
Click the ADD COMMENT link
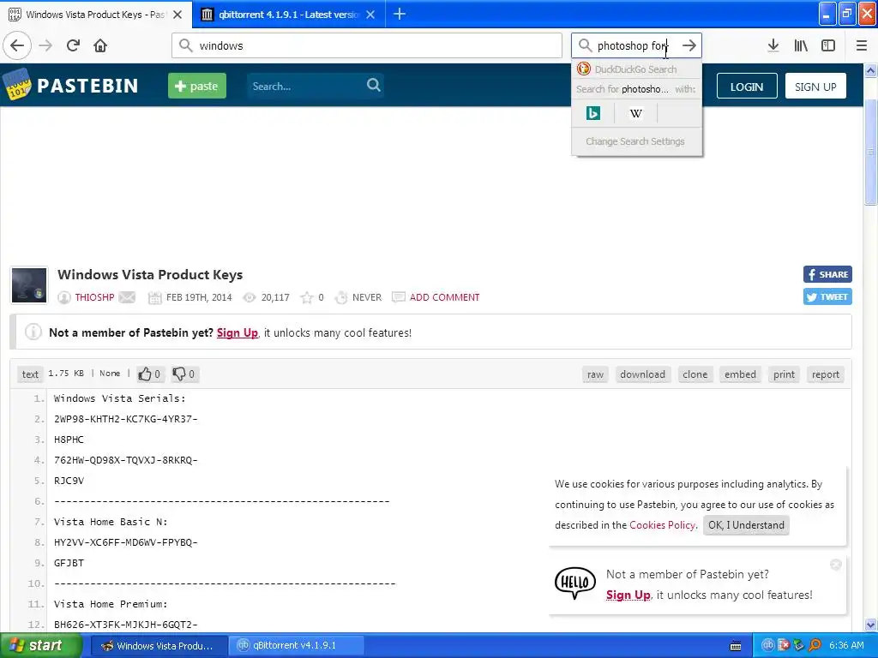(x=445, y=297)
